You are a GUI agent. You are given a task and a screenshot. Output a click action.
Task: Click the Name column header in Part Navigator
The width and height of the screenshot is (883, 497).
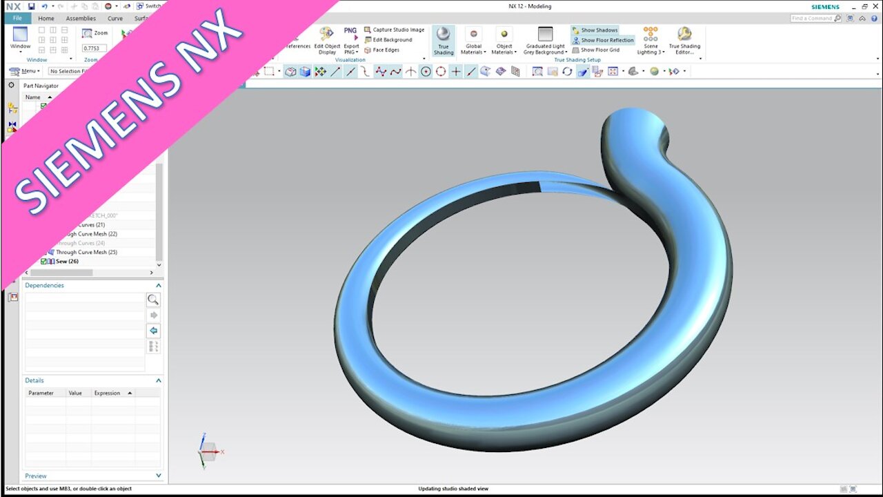click(37, 97)
